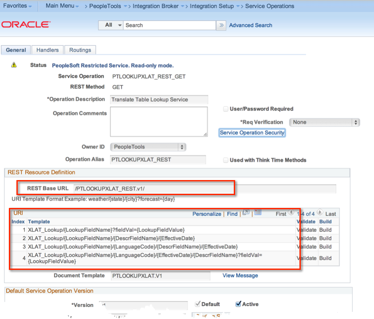374x319 pixels.
Task: Switch to the Routings tab
Action: pos(80,50)
